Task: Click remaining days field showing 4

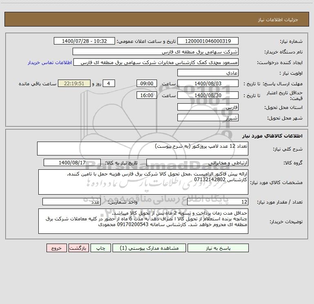Action: 109,83
